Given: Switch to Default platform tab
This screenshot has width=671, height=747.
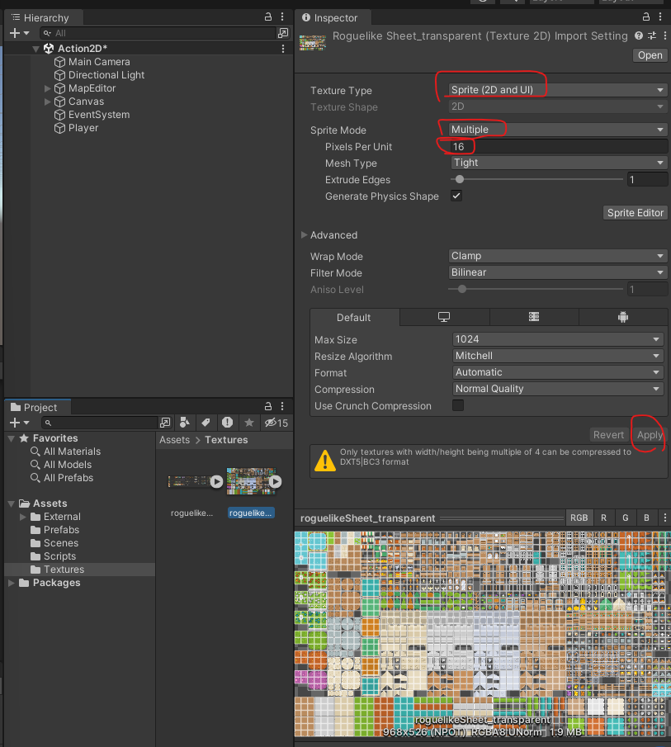Looking at the screenshot, I should click(354, 317).
